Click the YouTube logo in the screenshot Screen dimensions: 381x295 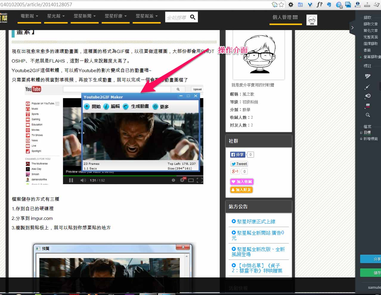[x=33, y=89]
